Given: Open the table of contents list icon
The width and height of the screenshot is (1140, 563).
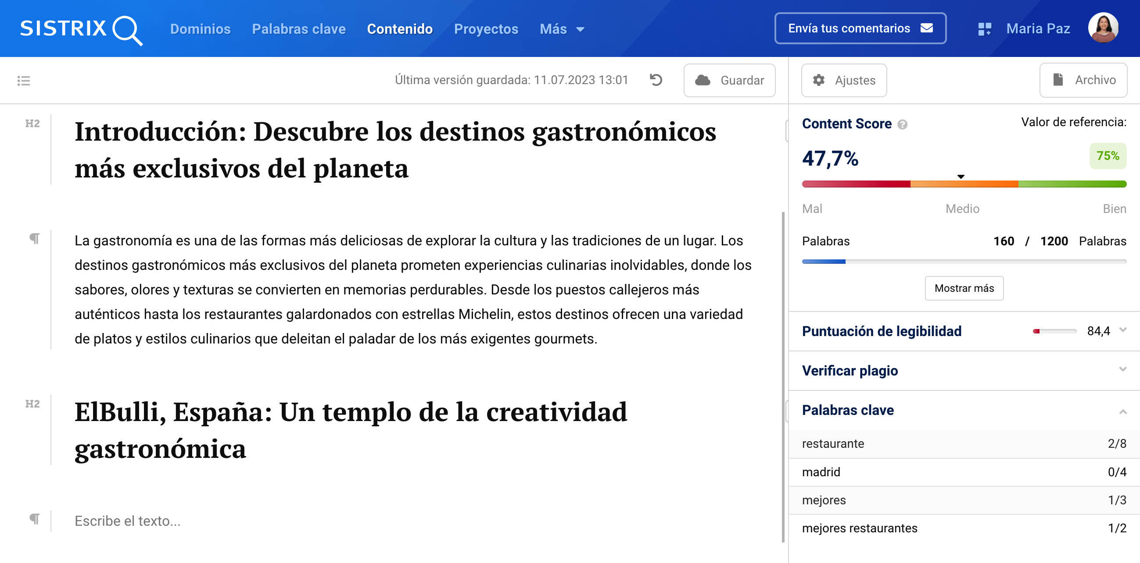Looking at the screenshot, I should tap(23, 81).
